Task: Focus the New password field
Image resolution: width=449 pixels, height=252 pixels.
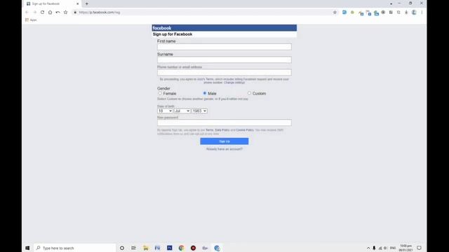Action: pos(224,123)
